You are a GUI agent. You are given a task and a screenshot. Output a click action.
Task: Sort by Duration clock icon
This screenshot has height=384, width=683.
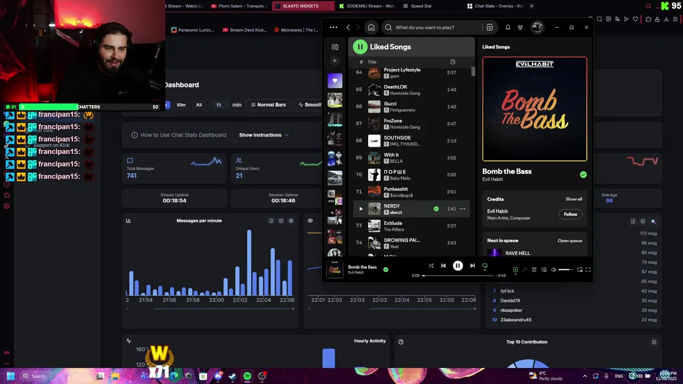click(x=452, y=62)
